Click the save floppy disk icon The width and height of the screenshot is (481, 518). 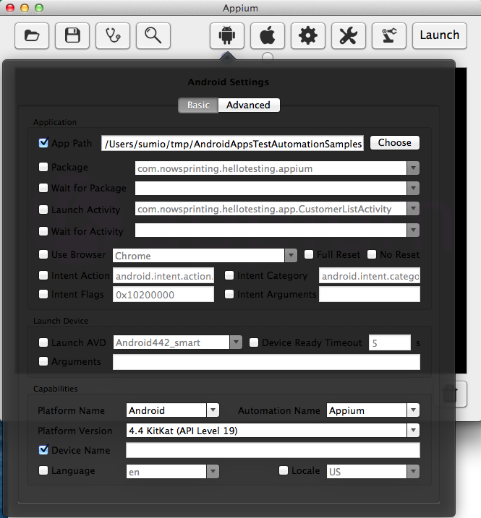tap(72, 35)
